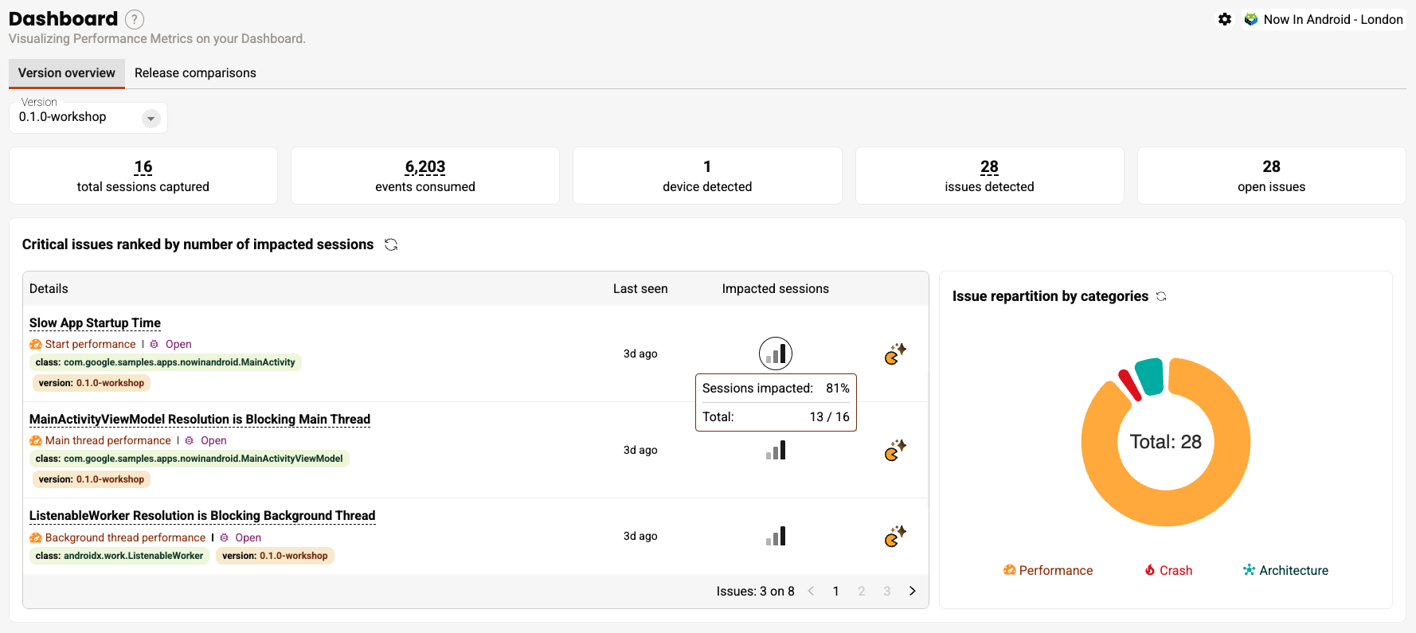Viewport: 1416px width, 633px height.
Task: Switch to the Release comparisons tab
Action: [x=195, y=73]
